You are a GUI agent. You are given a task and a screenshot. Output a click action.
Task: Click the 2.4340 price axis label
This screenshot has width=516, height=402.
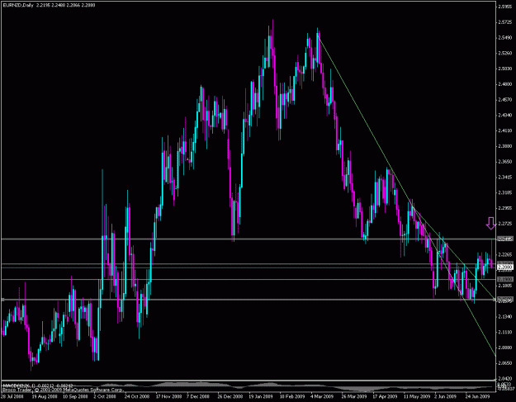point(505,115)
